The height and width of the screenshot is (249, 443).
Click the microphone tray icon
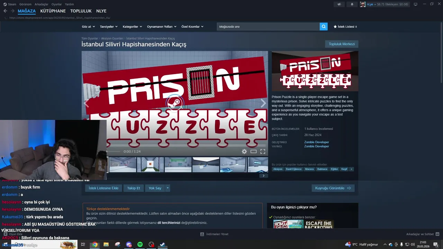pyautogui.click(x=401, y=245)
